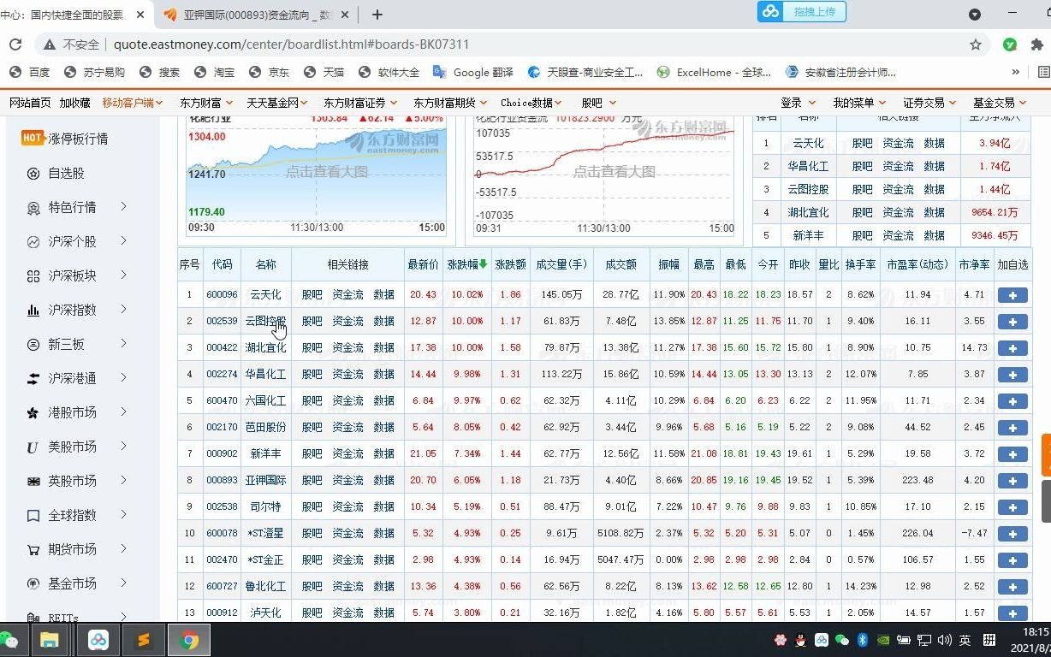Click 网站首页 in the top navigation
This screenshot has width=1051, height=657.
[x=30, y=103]
